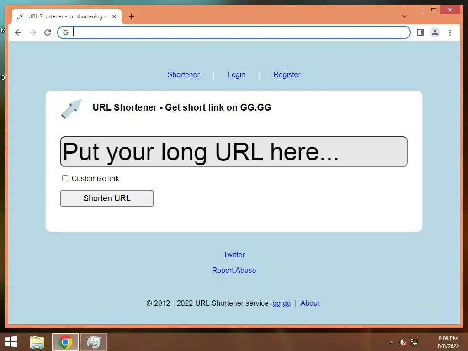Show hidden system tray icons
The image size is (468, 351).
pos(392,342)
